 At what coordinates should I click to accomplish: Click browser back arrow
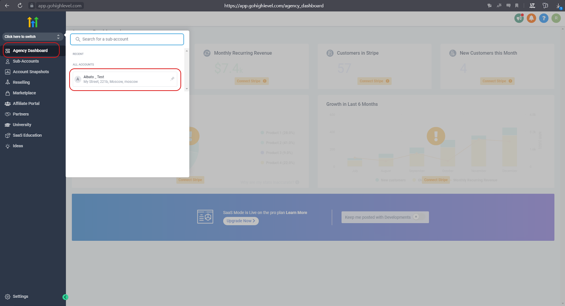(x=7, y=6)
